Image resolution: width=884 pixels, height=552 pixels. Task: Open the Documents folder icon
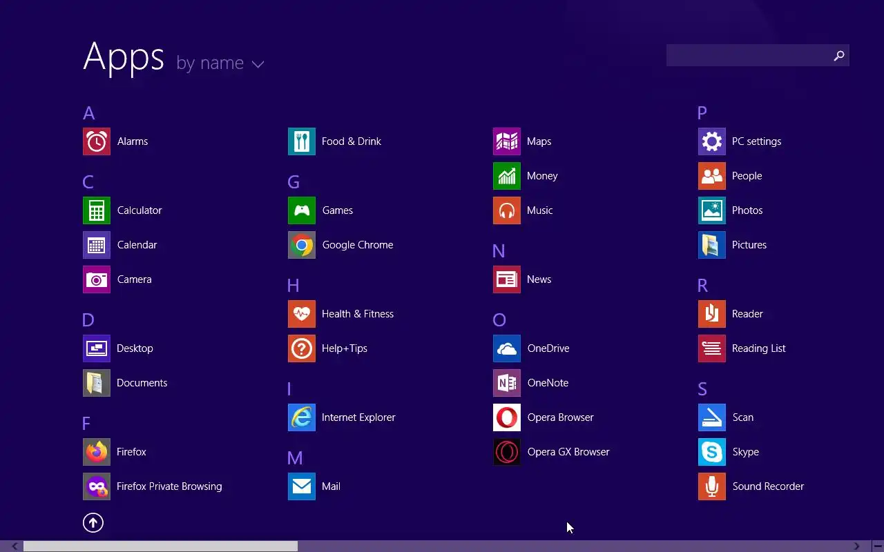click(x=97, y=383)
